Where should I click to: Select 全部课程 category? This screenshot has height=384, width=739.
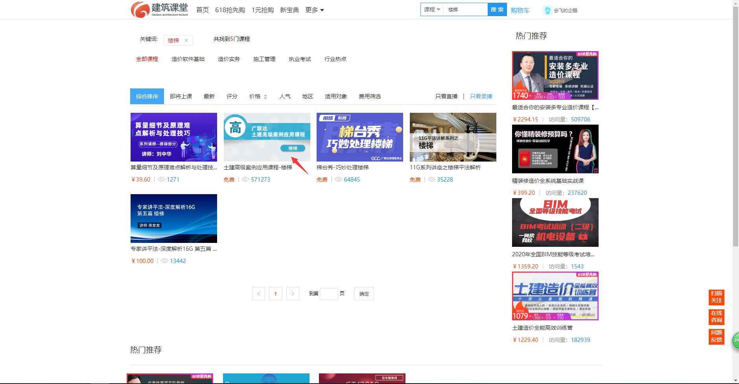147,59
